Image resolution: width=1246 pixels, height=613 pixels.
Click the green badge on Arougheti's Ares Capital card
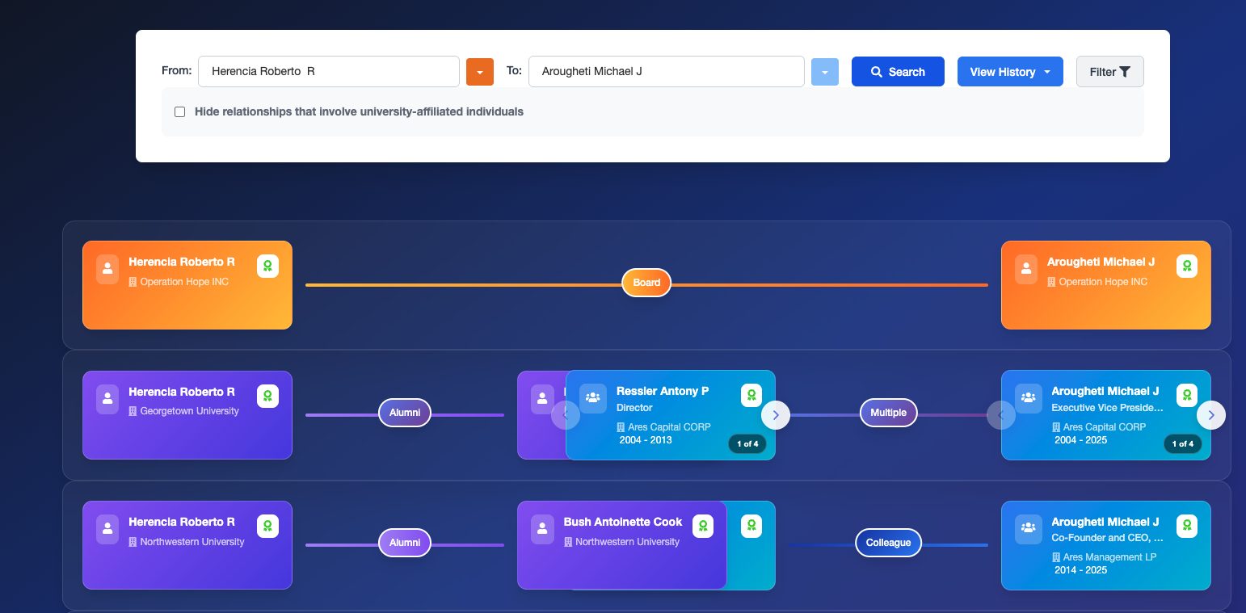(1187, 395)
